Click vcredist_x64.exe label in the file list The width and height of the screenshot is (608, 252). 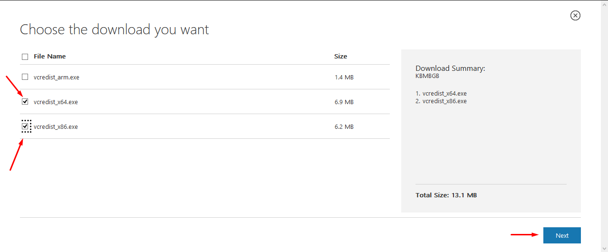56,102
